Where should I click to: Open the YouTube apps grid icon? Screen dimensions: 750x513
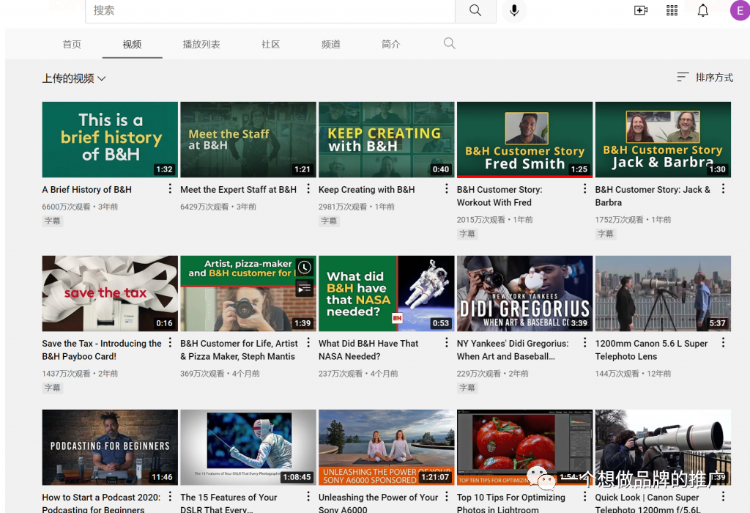672,10
